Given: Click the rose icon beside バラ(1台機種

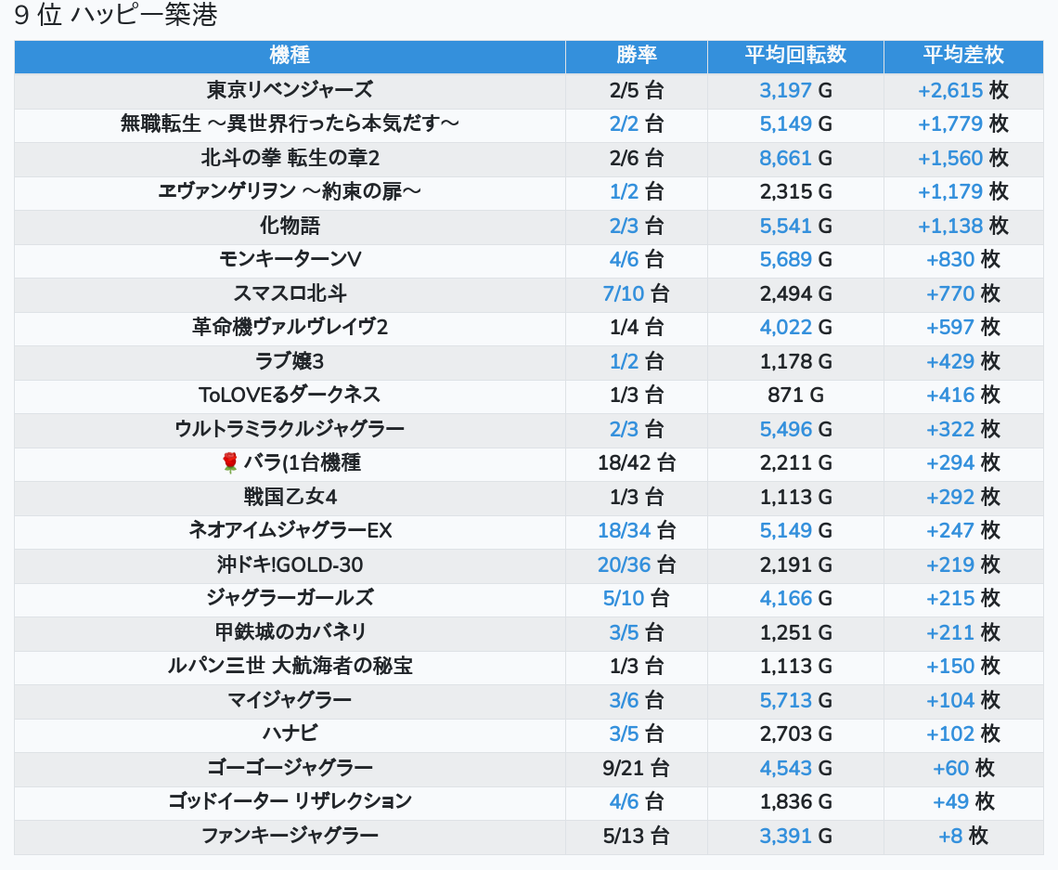Looking at the screenshot, I should (x=230, y=462).
